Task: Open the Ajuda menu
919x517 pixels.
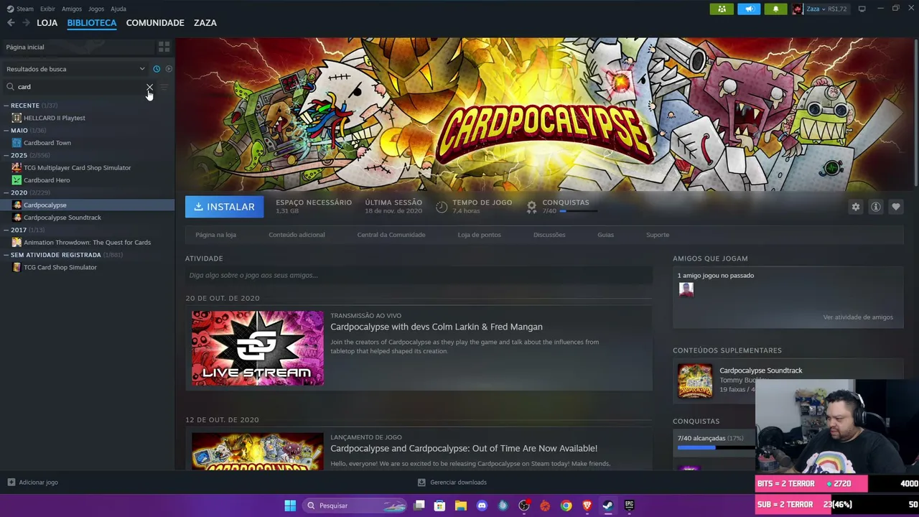Action: tap(118, 9)
